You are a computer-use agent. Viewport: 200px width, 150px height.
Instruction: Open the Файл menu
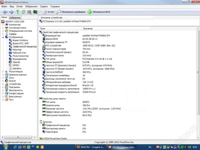point(4,6)
